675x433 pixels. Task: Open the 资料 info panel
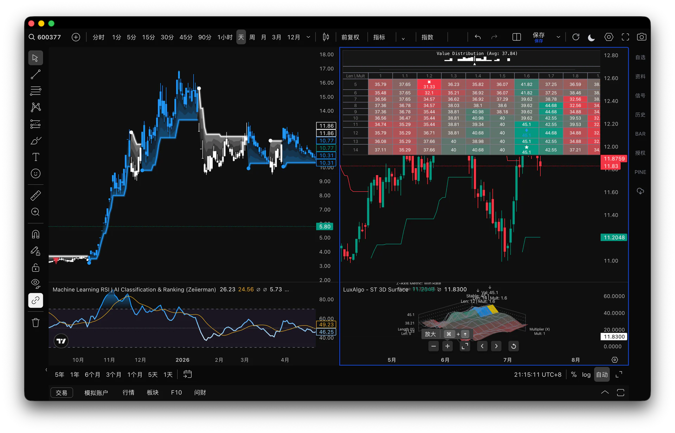click(x=640, y=77)
